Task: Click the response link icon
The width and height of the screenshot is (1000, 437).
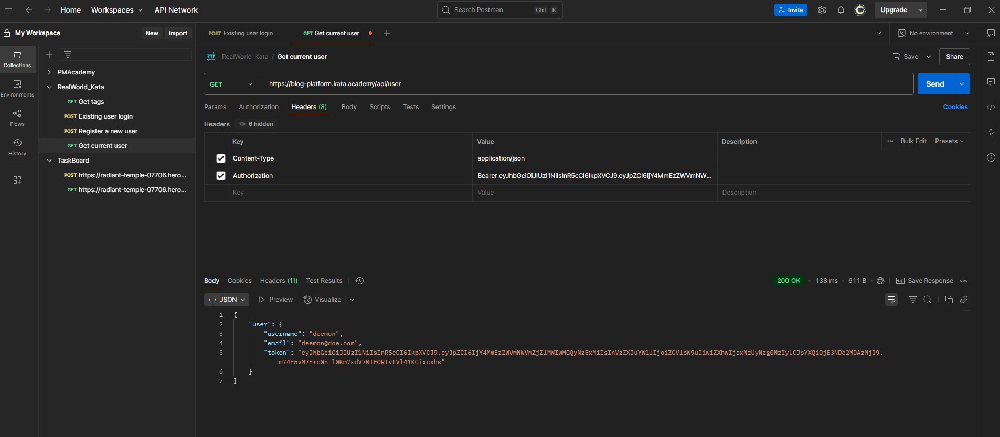Action: pyautogui.click(x=964, y=300)
